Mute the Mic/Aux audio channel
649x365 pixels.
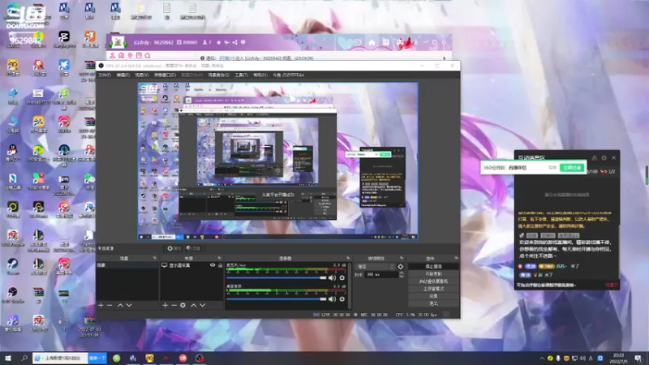(332, 277)
